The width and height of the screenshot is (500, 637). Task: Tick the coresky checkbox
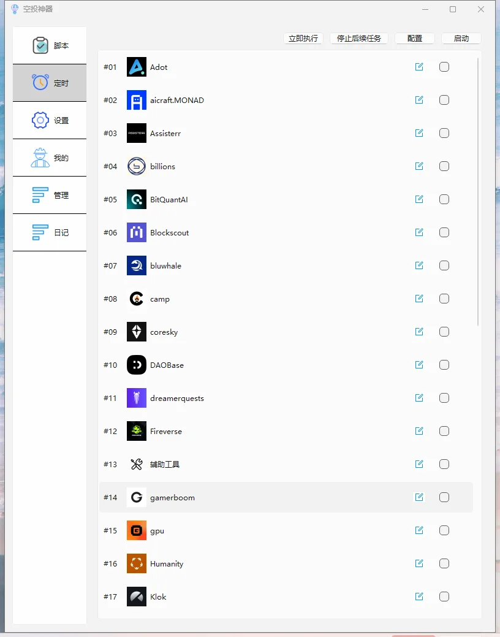[444, 332]
